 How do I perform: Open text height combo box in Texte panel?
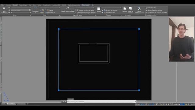pos(21,13)
